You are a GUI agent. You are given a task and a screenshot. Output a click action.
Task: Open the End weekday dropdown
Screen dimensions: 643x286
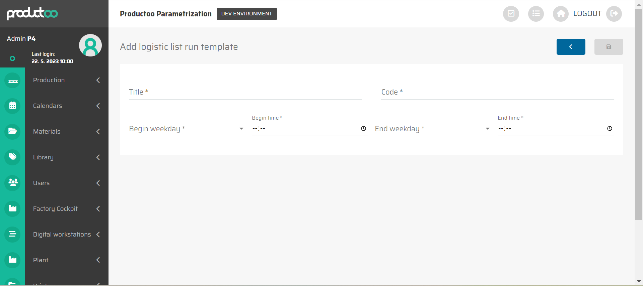433,129
